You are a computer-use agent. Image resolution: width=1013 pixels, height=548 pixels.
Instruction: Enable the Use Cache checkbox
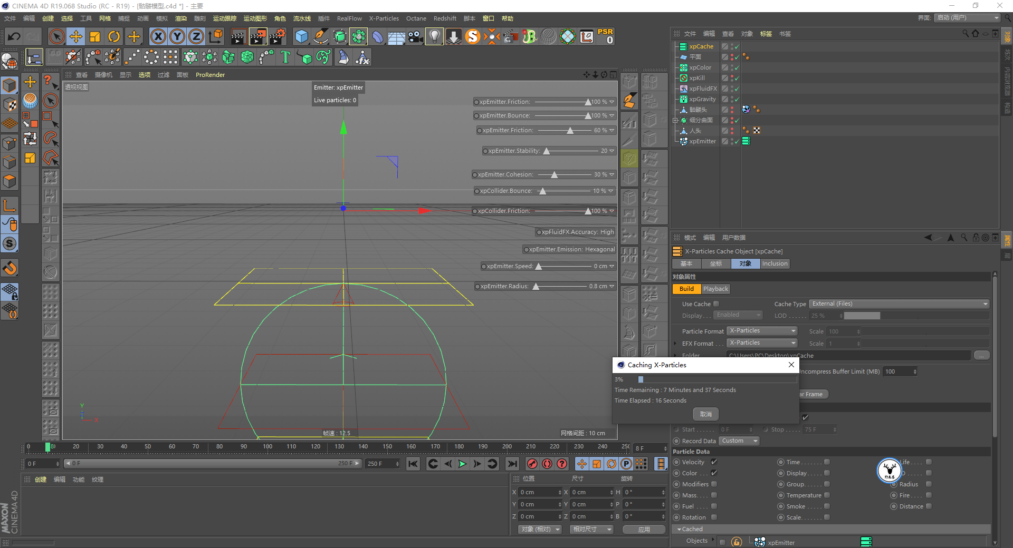coord(716,304)
